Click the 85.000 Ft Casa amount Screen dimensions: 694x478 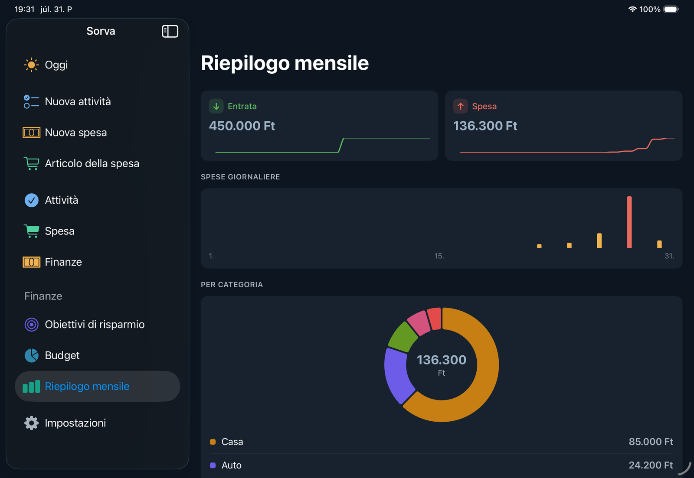click(x=651, y=442)
